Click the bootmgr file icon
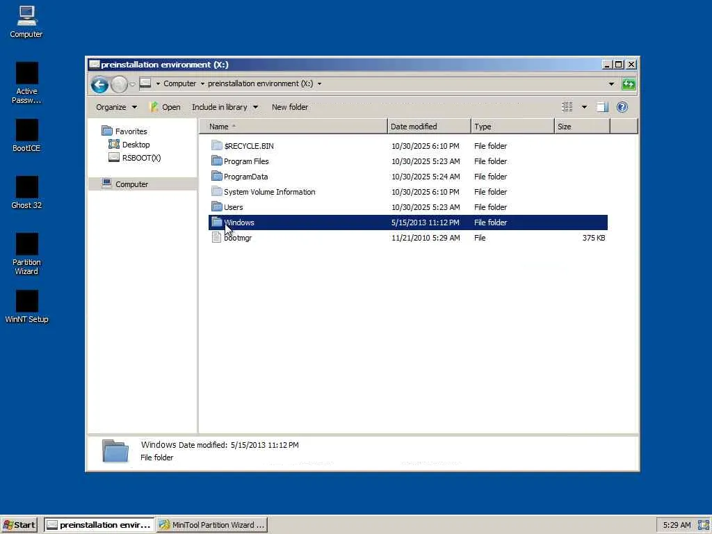The width and height of the screenshot is (712, 534). click(217, 238)
